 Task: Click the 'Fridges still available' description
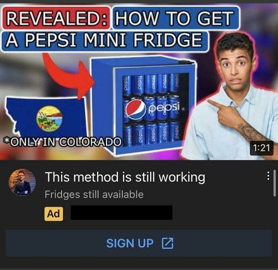point(94,194)
